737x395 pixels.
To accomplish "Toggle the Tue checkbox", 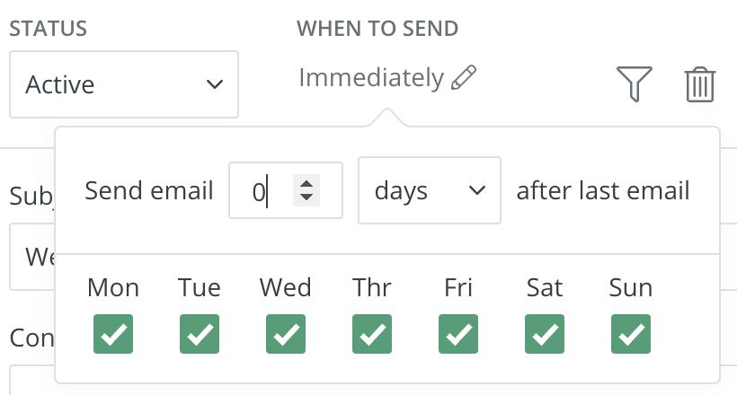I will click(x=200, y=334).
